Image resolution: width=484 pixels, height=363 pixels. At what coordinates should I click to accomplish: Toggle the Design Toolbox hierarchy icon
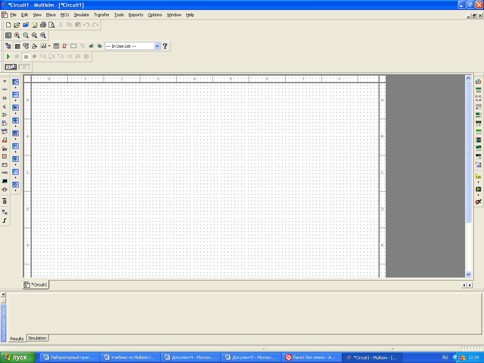[x=8, y=46]
